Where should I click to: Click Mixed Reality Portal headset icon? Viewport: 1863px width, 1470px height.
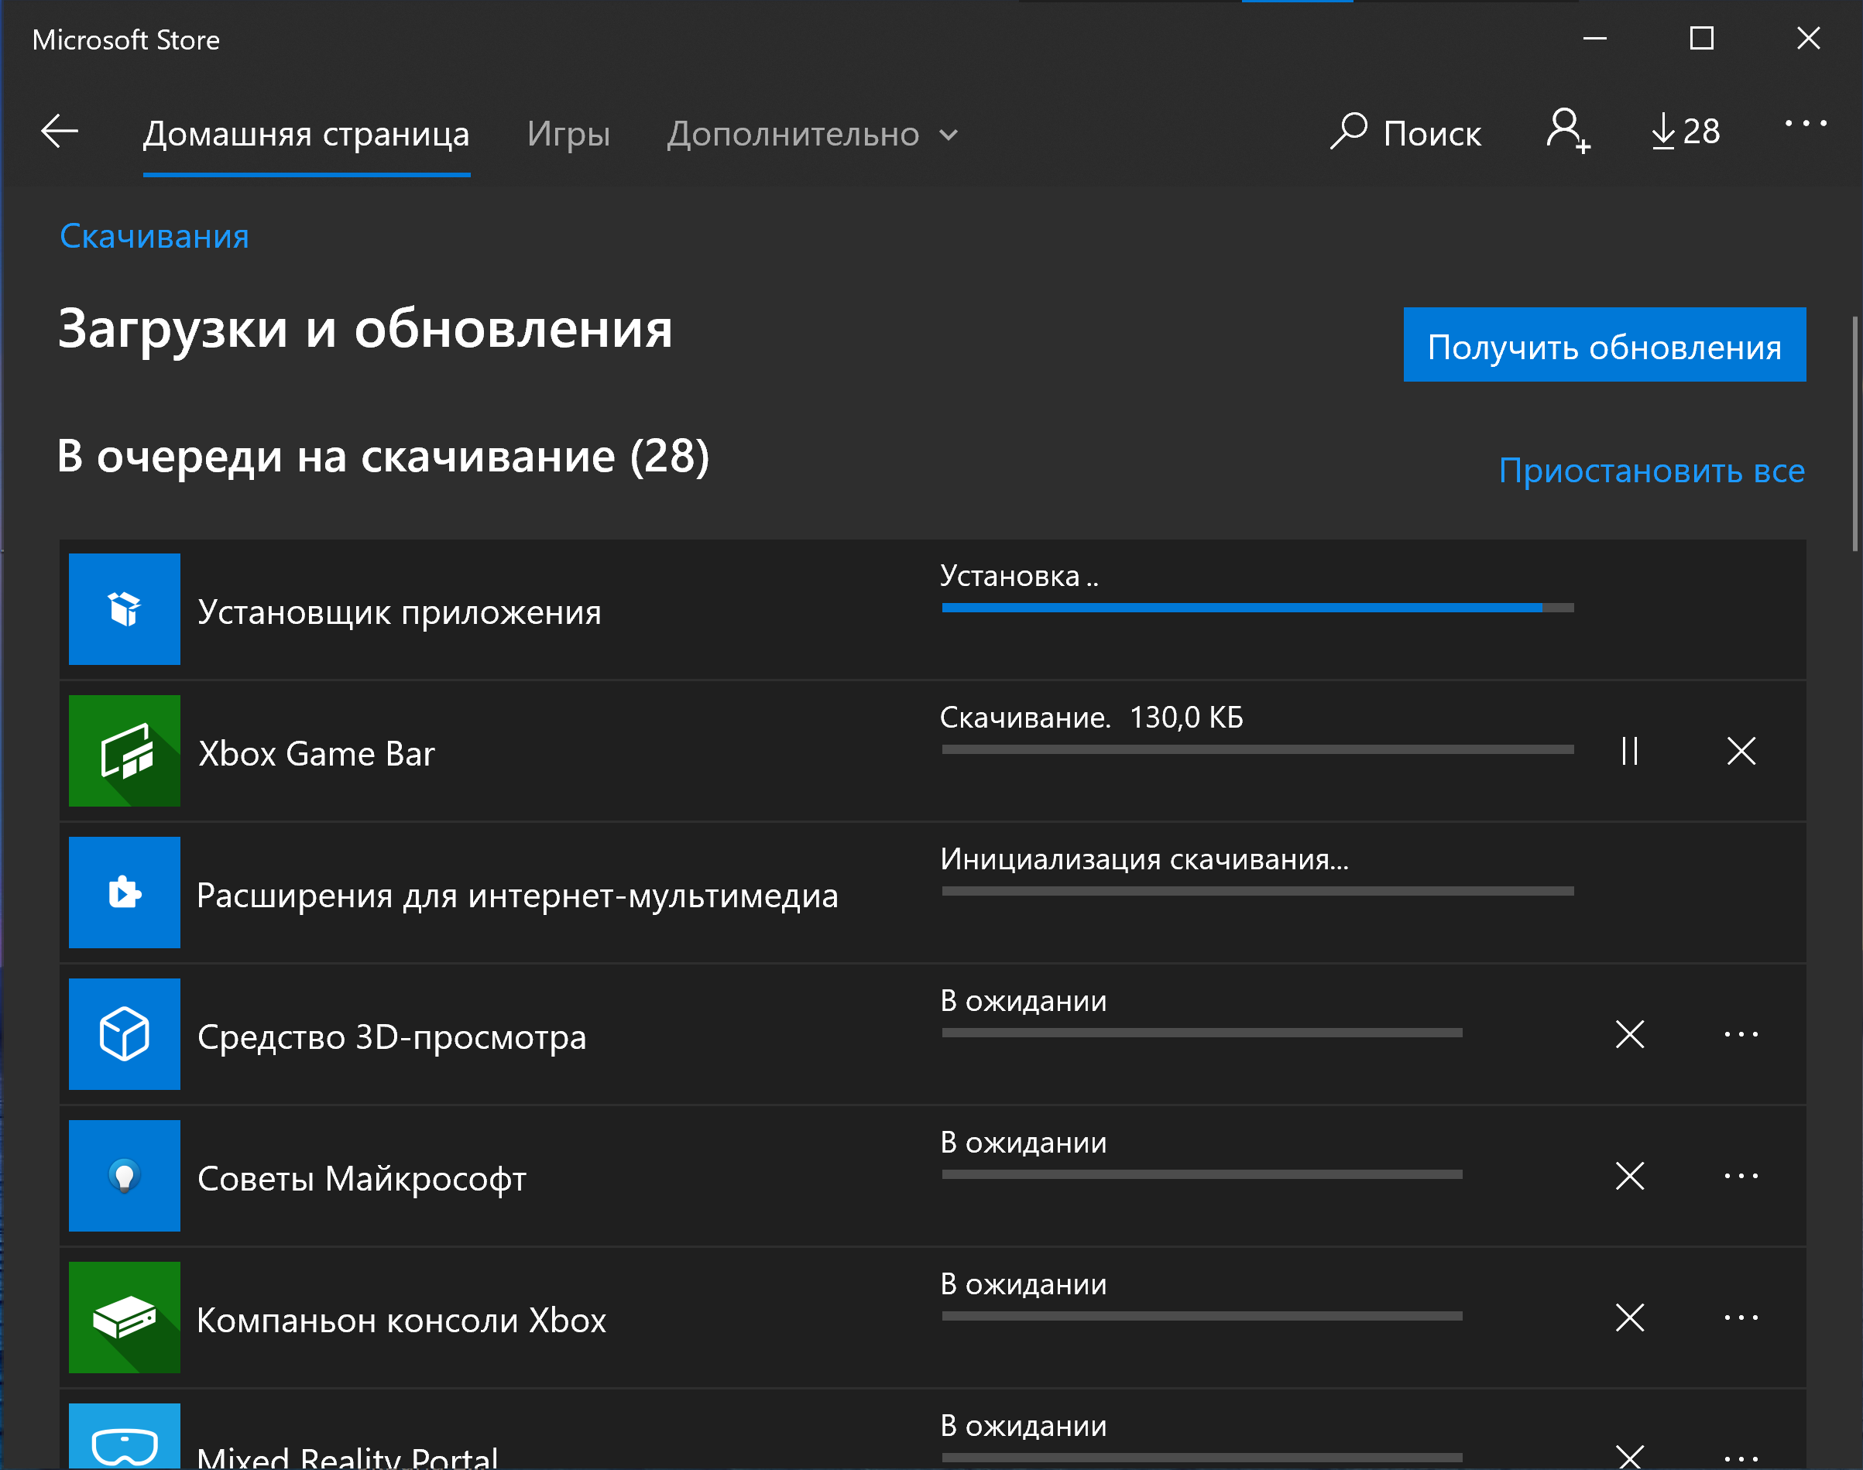tap(125, 1437)
